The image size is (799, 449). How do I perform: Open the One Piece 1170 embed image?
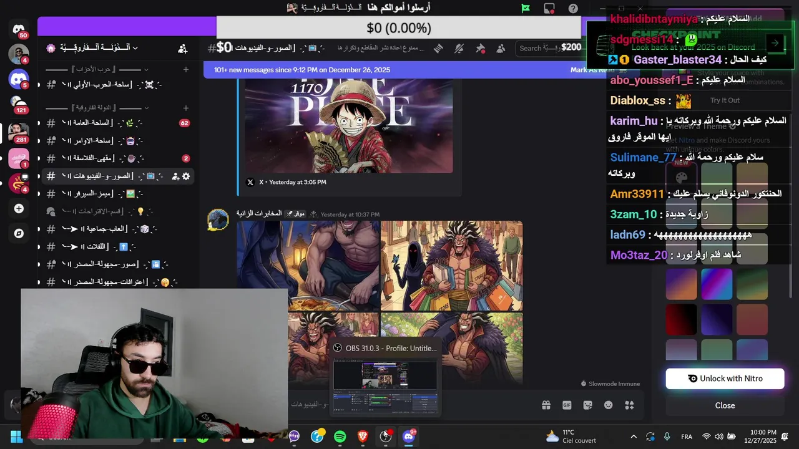click(348, 125)
